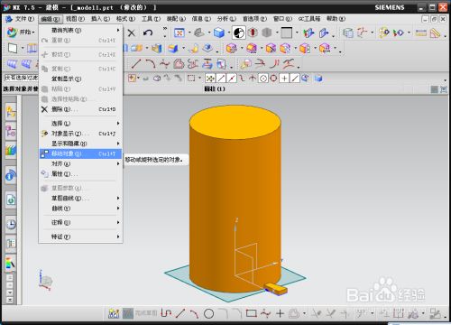Viewport: 451px width, 325px height.
Task: Click the gray hexagon display icon
Action: click(267, 32)
